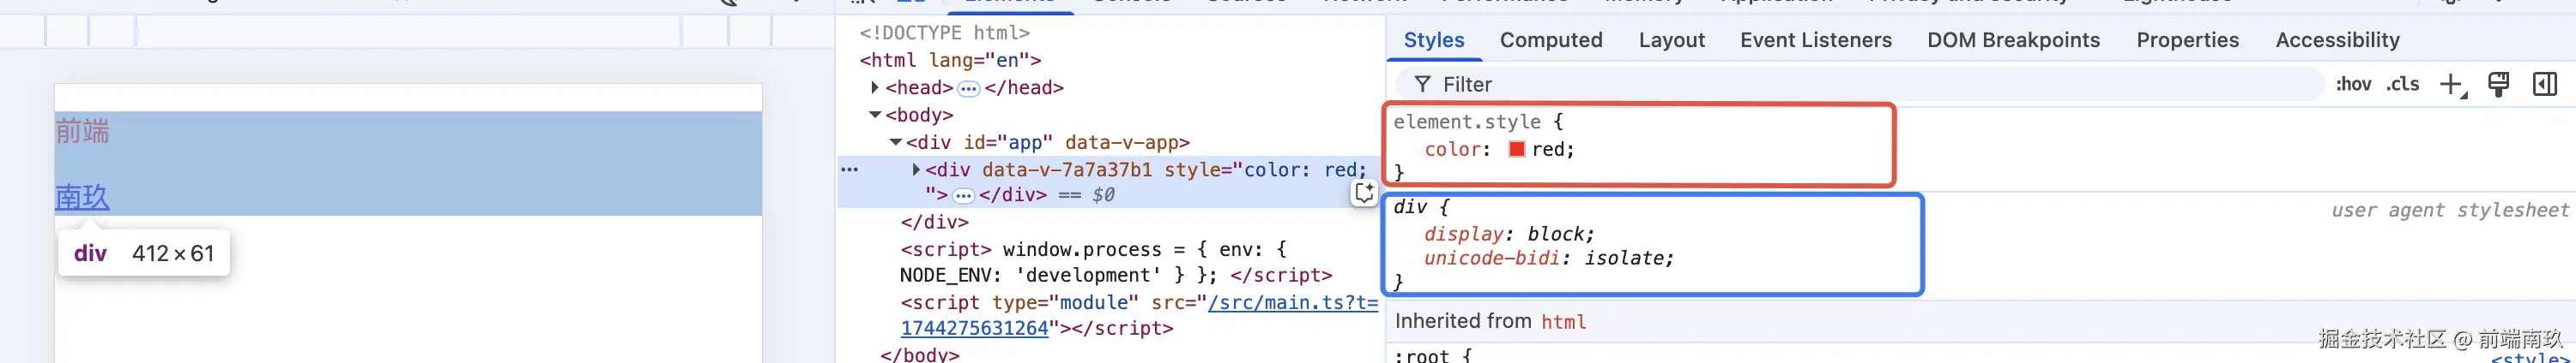Click the element.style selector text
The image size is (2576, 363).
click(x=1467, y=122)
